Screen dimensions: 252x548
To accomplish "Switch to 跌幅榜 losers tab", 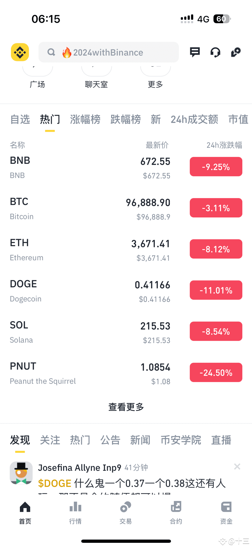I will pos(125,119).
